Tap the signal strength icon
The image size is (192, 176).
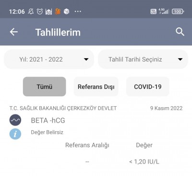click(164, 11)
